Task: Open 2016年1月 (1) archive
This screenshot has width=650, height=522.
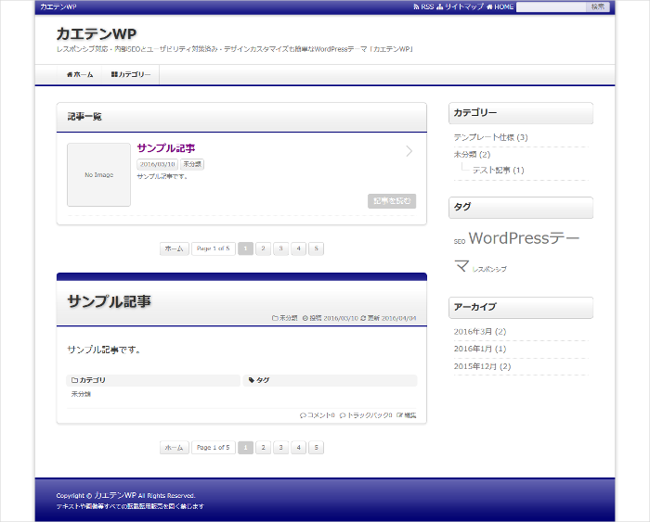Action: (480, 349)
